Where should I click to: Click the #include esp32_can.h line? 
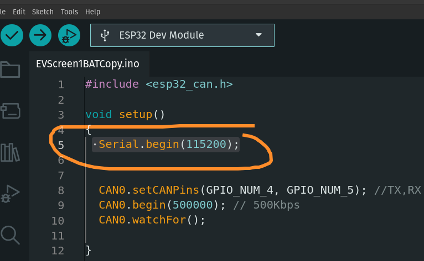click(159, 84)
